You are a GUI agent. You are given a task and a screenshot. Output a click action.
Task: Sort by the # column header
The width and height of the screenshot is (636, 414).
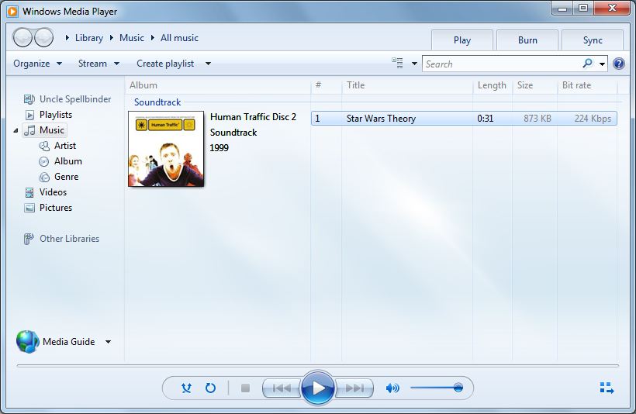[326, 85]
